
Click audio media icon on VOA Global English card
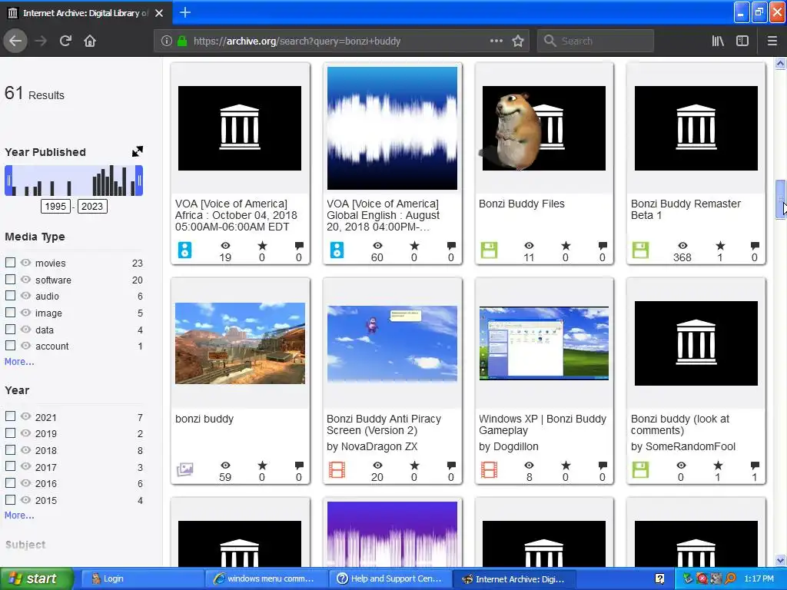click(x=337, y=250)
